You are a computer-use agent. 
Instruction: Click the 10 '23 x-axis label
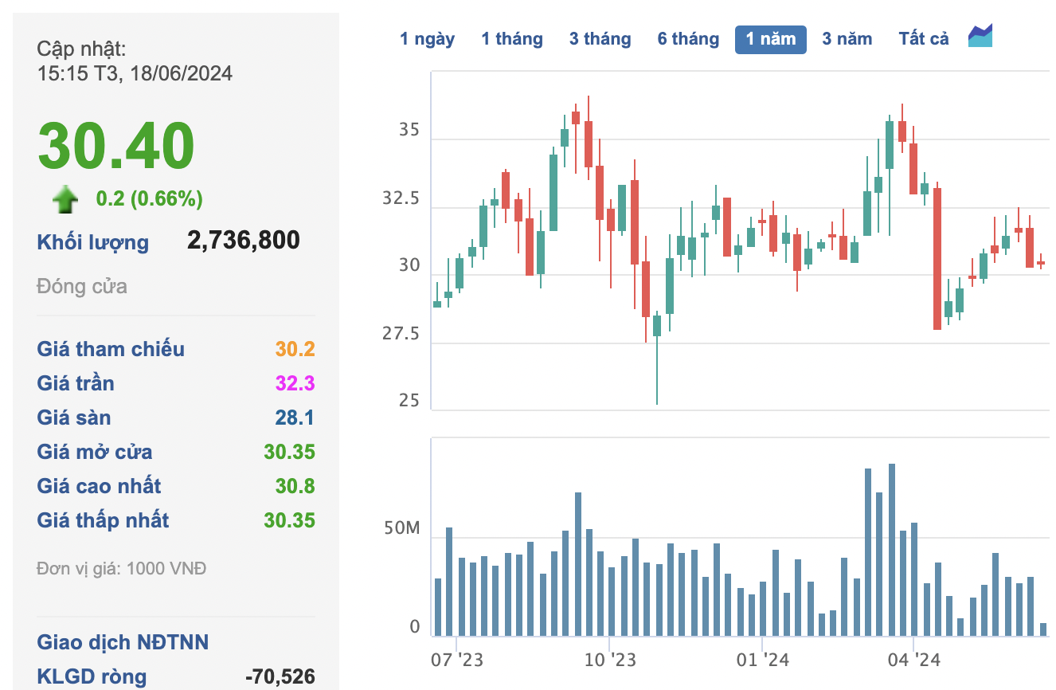[x=609, y=660]
